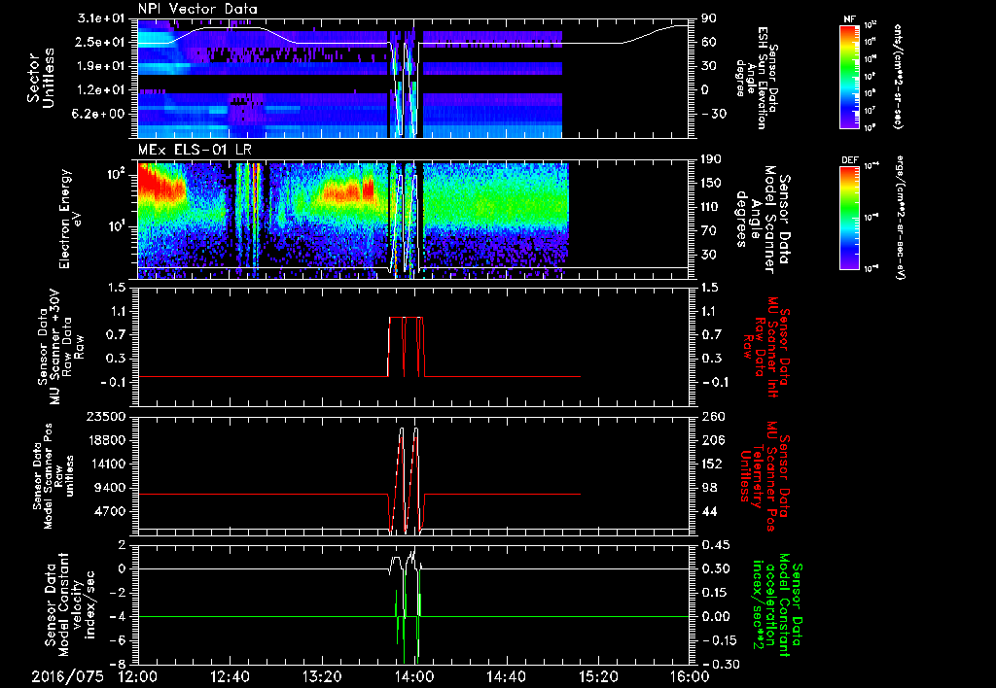The height and width of the screenshot is (688, 996).
Task: Click the Electron Energy eV axis label
Action: point(70,219)
